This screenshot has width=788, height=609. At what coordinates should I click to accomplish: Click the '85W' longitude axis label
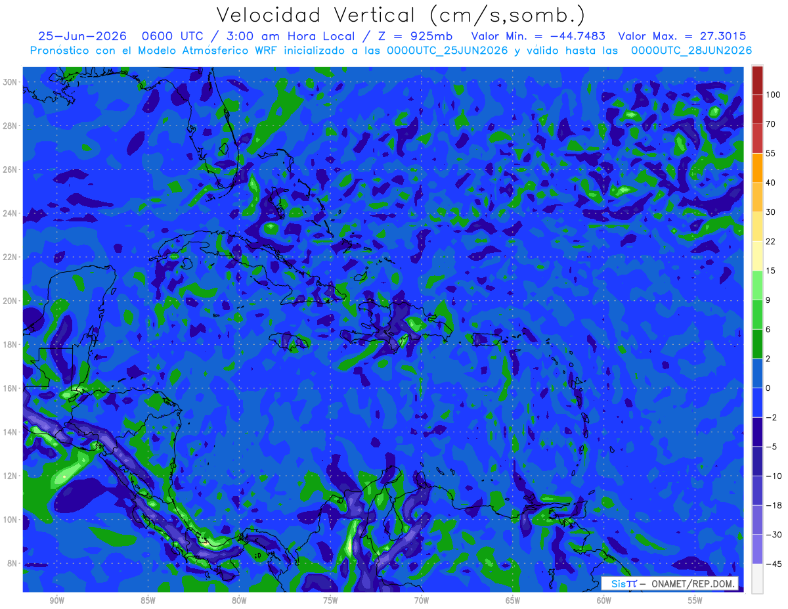148,601
